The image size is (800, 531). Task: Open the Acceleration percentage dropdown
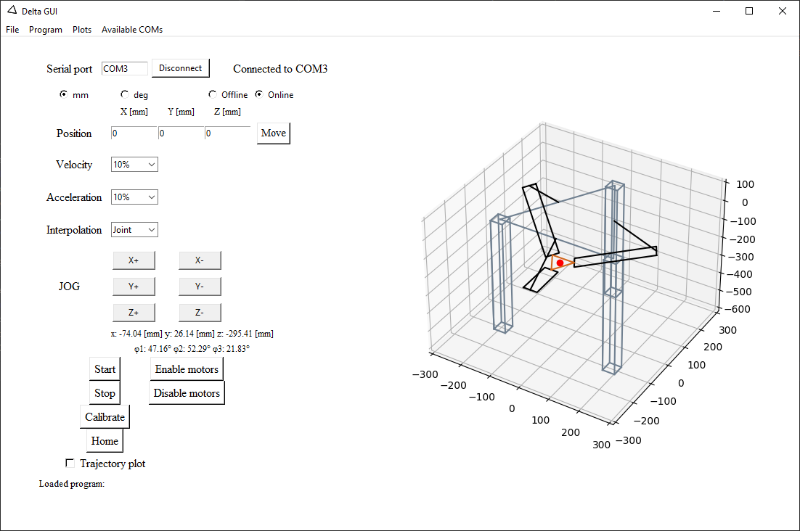(x=135, y=197)
